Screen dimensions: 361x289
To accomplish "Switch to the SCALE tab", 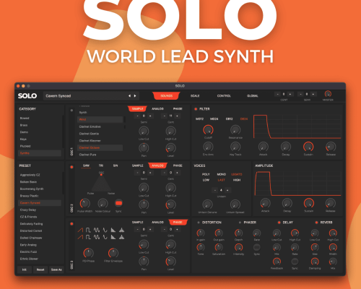I will 195,96.
